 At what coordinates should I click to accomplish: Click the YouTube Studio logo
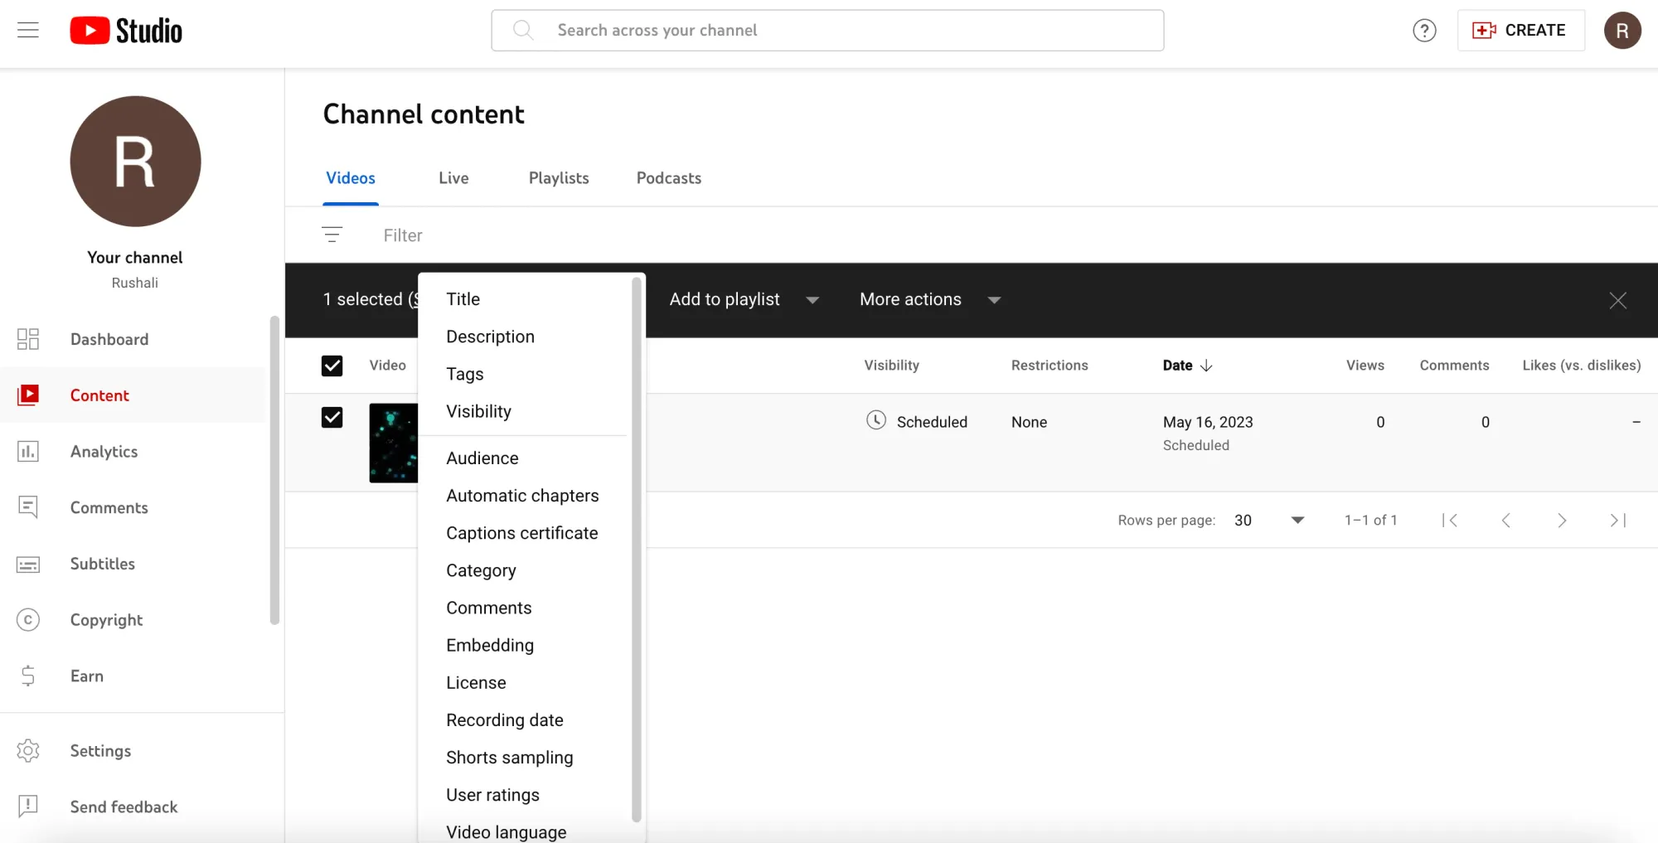[x=126, y=31]
